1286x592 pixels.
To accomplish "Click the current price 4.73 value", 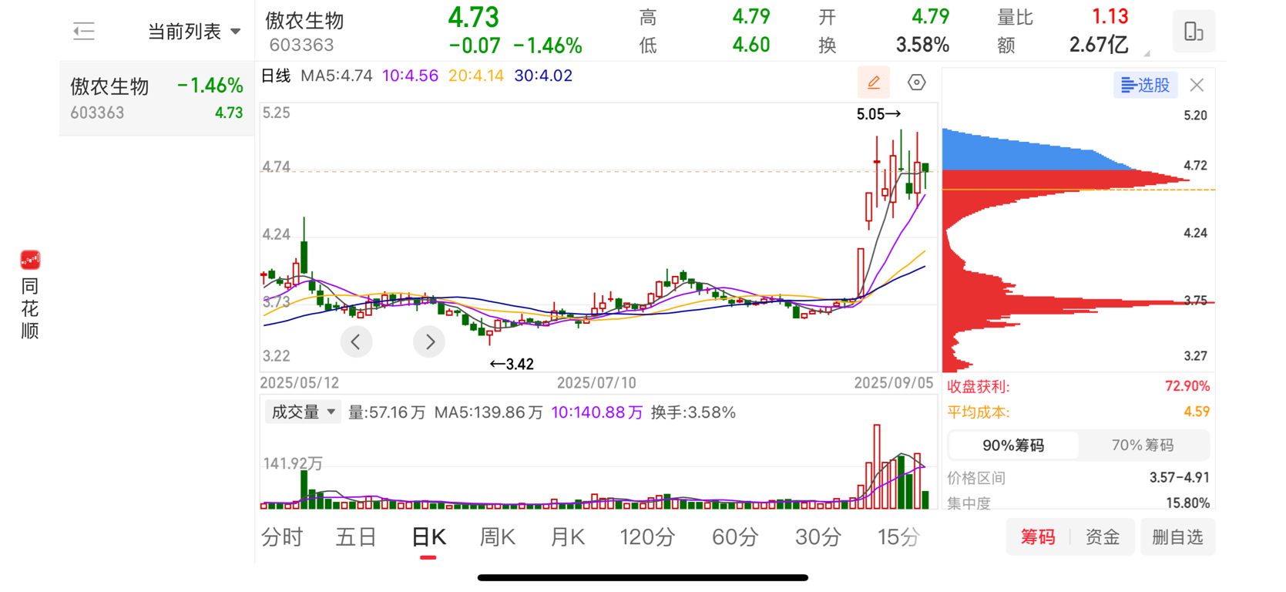I will 474,17.
